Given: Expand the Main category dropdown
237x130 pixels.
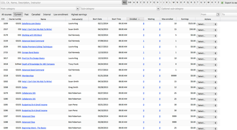Looking at the screenshot, I should [77, 9].
